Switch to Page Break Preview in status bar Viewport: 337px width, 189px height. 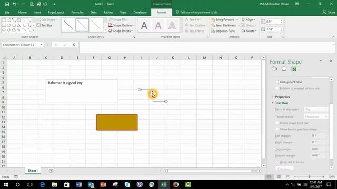(x=288, y=177)
